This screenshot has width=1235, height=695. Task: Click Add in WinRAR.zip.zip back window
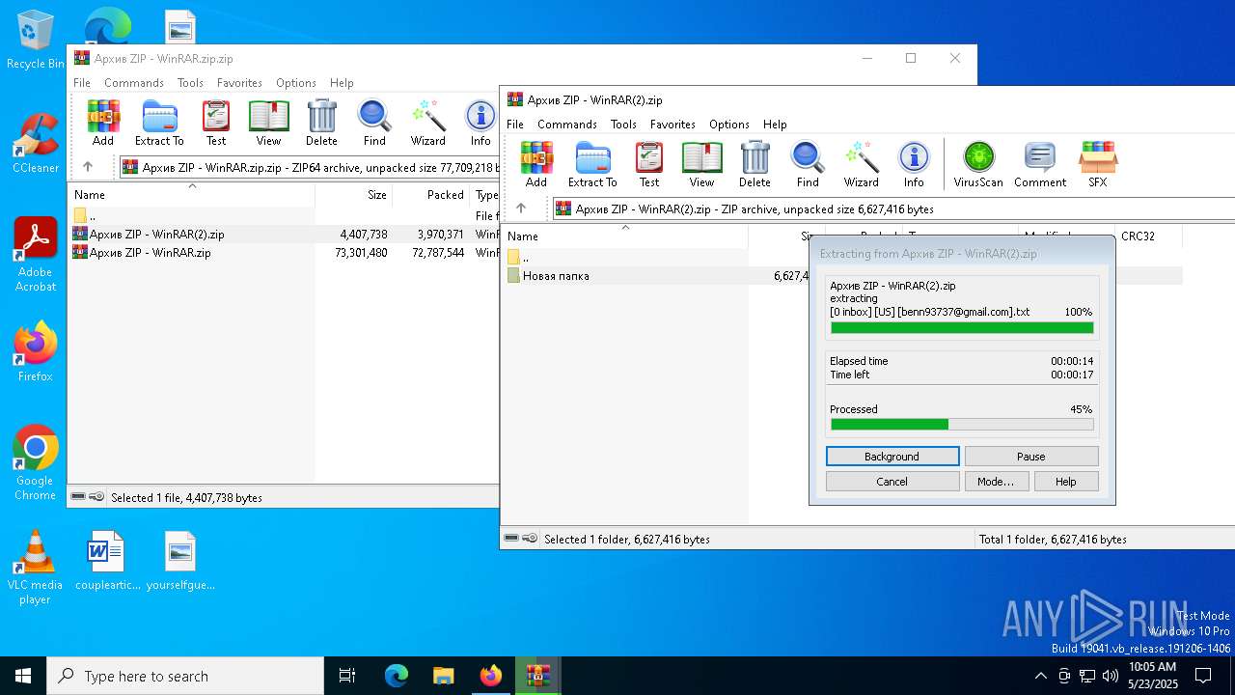tap(103, 123)
